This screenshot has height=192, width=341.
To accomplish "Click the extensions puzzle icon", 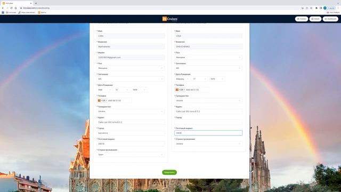I will tap(316, 8).
